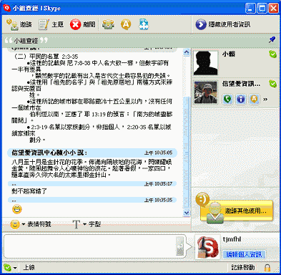The image size is (281, 275).
Task: Open the 主題 topic editor
Action: pyautogui.click(x=51, y=24)
